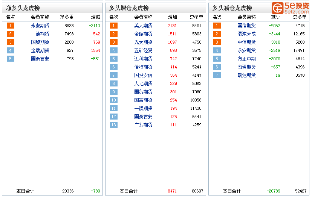The image size is (312, 197).
Task: Open the 国富期货 member link
Action: point(143,100)
